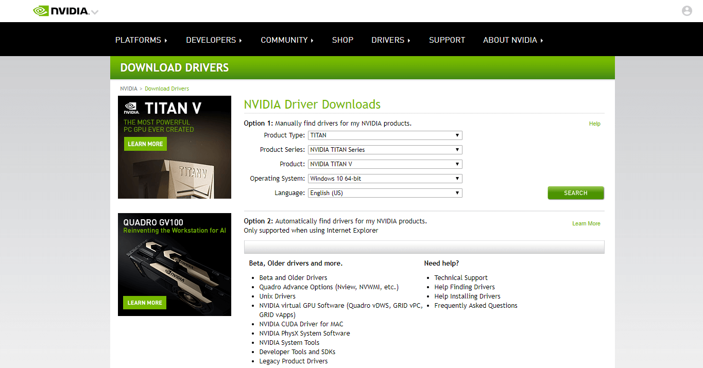Open NVIDIA virtual GPU Software link
The height and width of the screenshot is (368, 703).
[340, 310]
